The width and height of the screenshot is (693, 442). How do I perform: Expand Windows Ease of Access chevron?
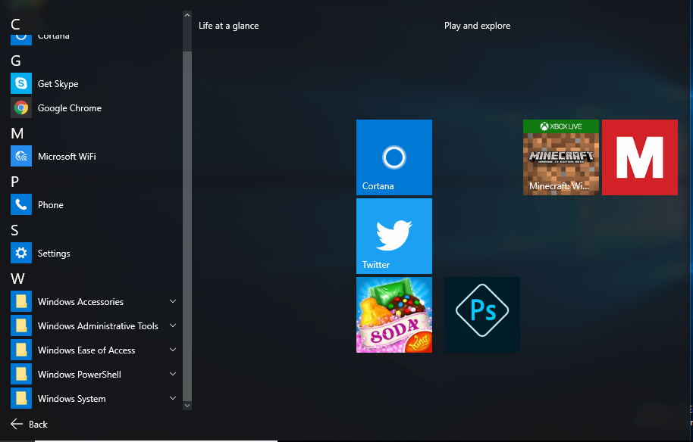173,350
